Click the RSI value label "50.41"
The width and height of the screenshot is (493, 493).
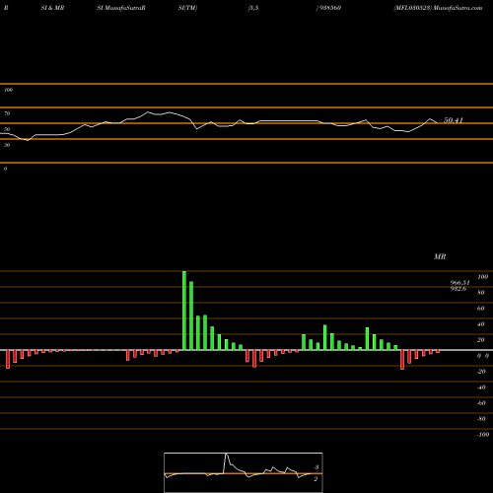[x=454, y=120]
